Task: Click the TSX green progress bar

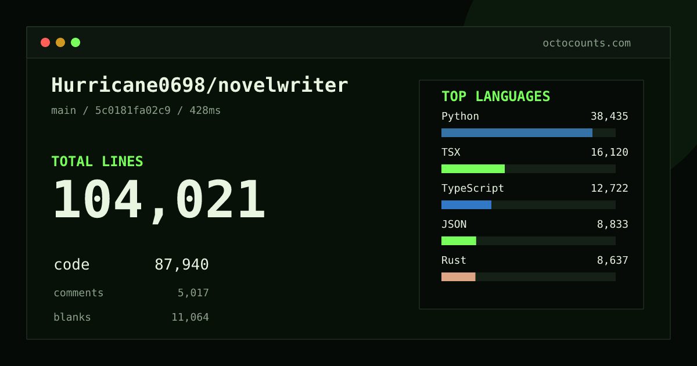Action: coord(473,168)
